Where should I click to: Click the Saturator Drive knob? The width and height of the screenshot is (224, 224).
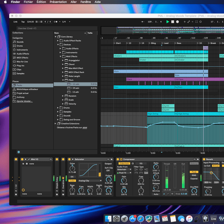coord(72,168)
